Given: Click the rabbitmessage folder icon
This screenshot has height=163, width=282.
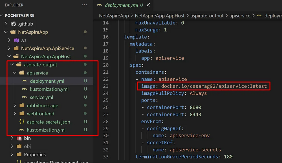Looking at the screenshot, I should click(x=22, y=106).
